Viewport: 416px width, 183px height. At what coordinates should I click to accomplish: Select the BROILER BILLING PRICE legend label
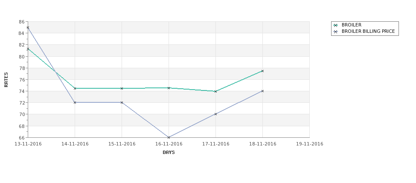pos(368,32)
